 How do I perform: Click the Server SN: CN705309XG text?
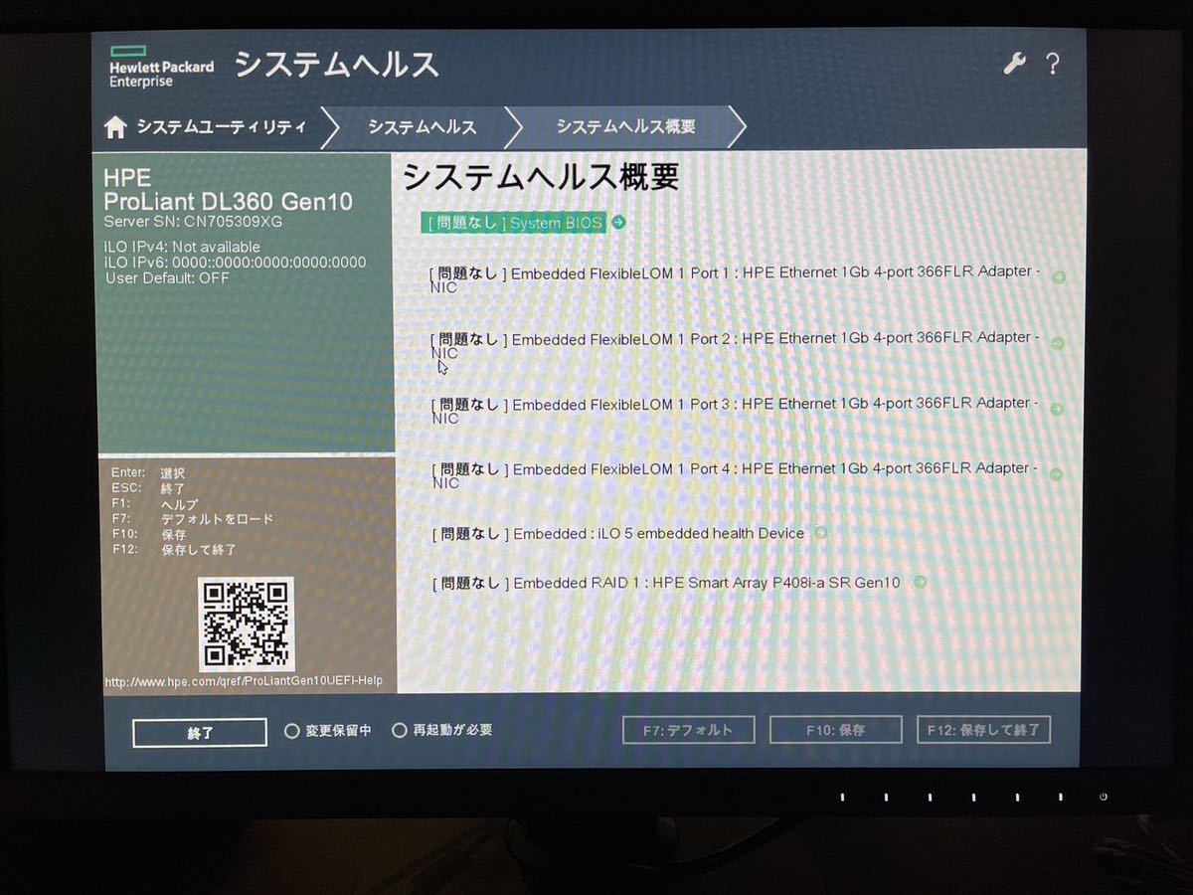[x=193, y=222]
